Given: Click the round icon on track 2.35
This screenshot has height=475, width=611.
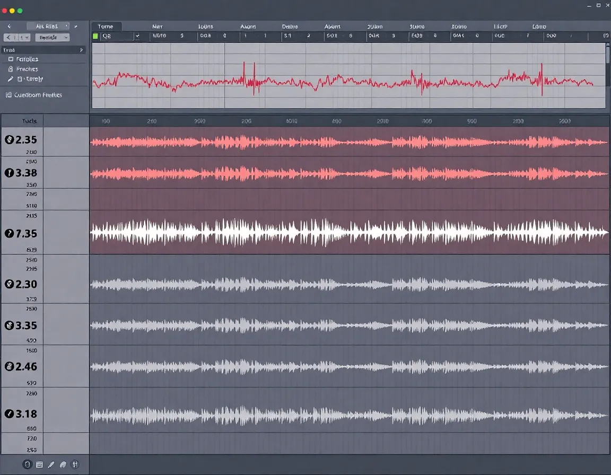Looking at the screenshot, I should point(8,140).
